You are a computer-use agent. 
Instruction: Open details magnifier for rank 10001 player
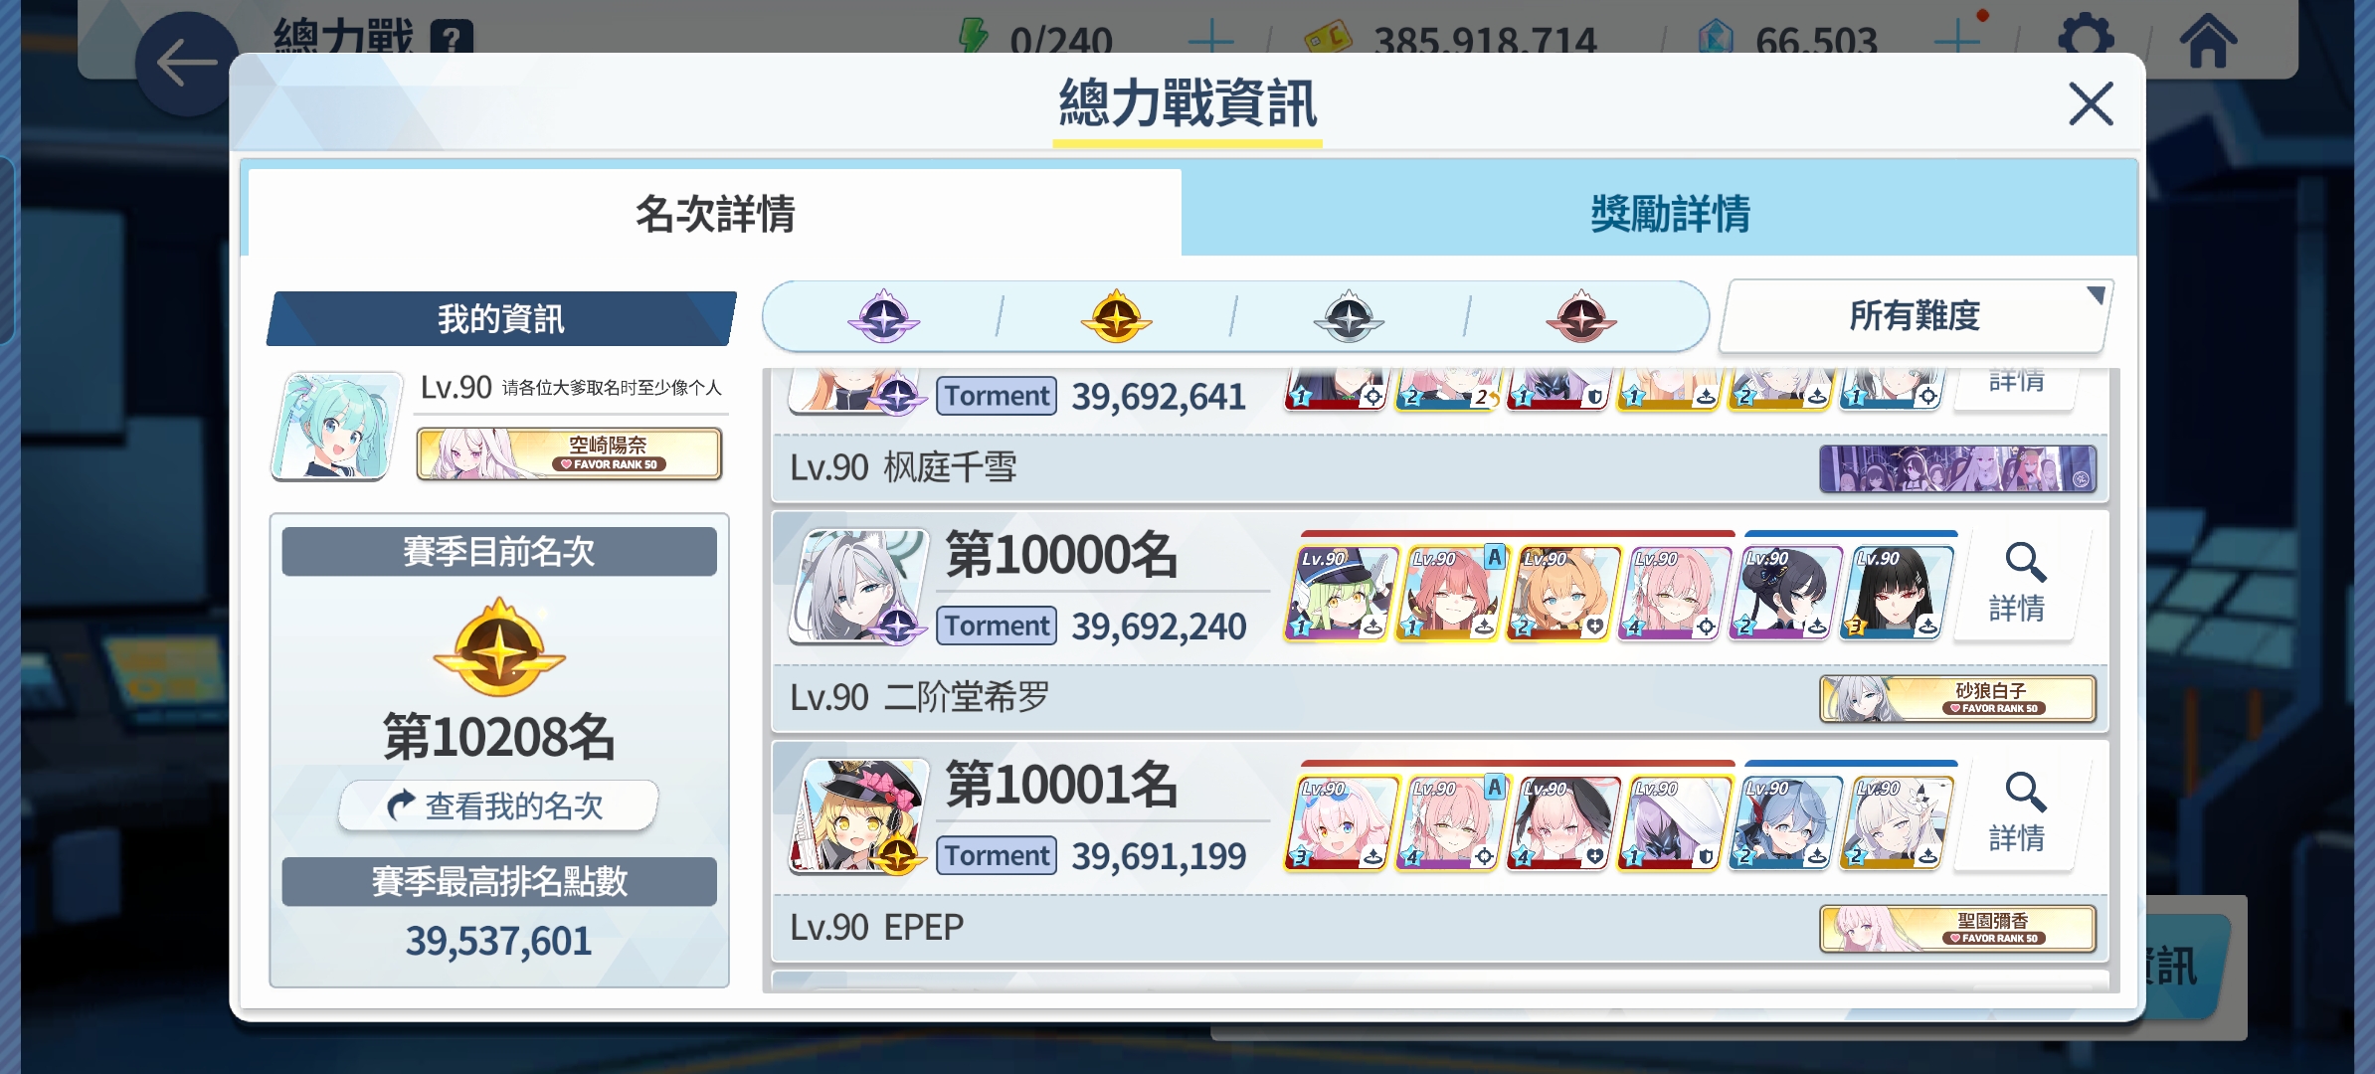pyautogui.click(x=2017, y=813)
